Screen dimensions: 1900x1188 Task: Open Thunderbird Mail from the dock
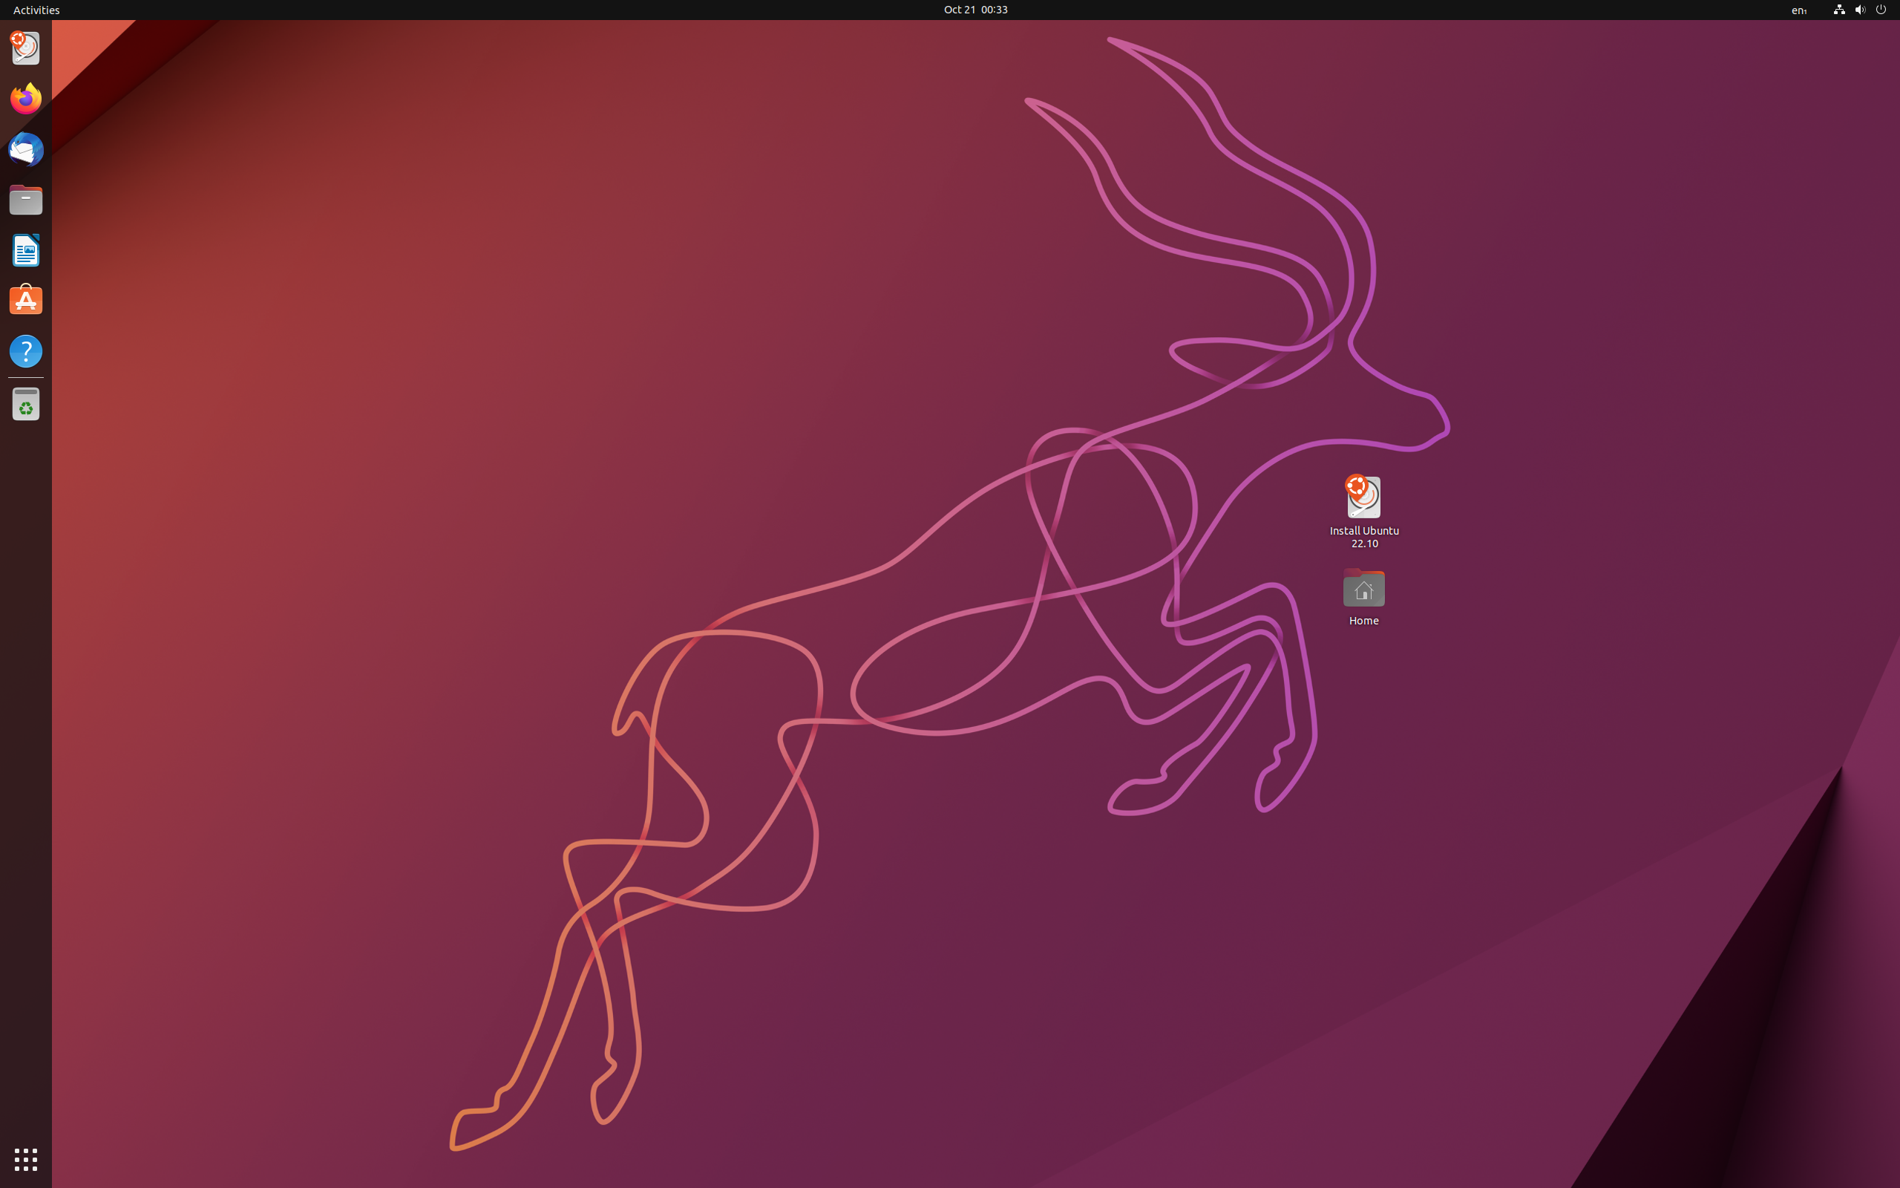25,149
